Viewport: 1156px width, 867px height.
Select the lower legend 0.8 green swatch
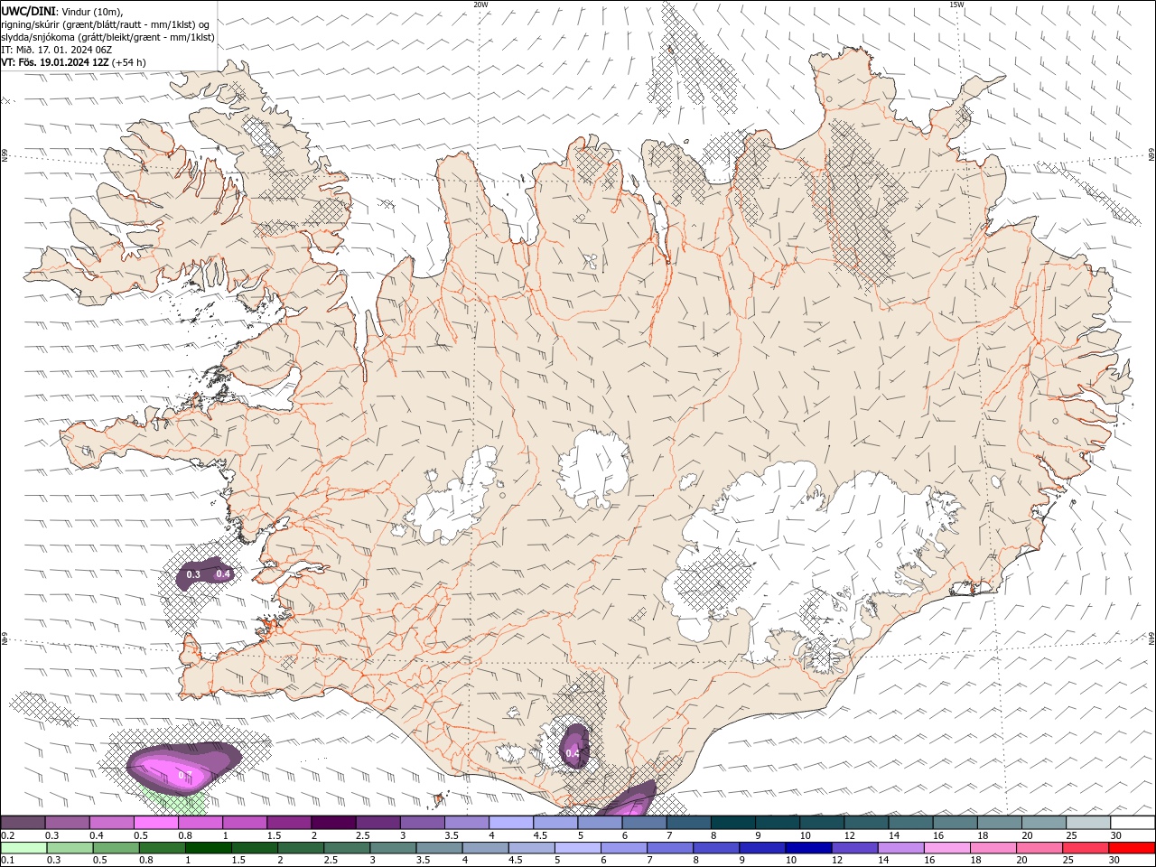tap(162, 847)
